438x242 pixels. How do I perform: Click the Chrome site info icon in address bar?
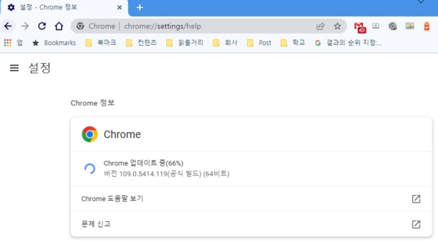(80, 26)
